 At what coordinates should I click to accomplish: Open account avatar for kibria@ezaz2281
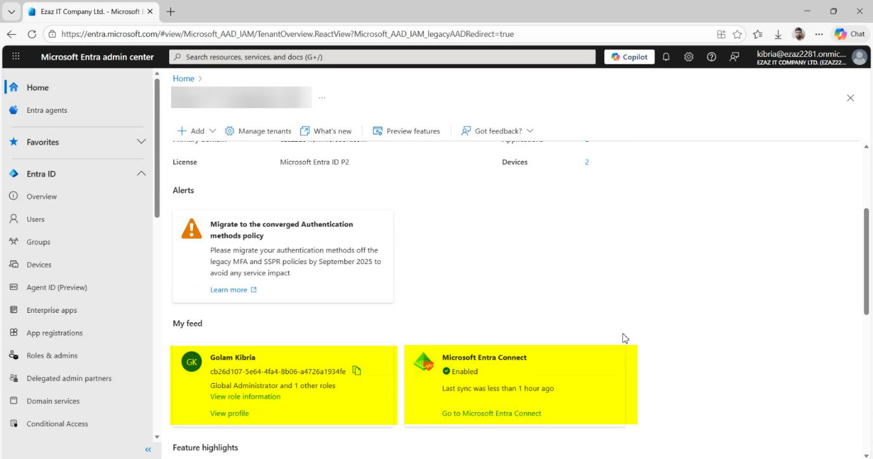[x=860, y=57]
